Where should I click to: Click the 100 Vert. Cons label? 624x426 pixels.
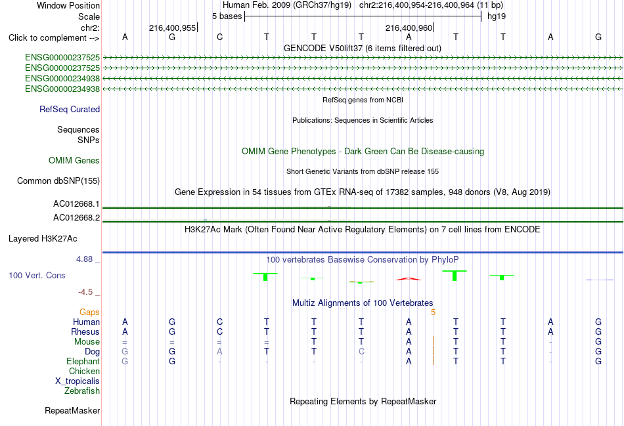[37, 276]
